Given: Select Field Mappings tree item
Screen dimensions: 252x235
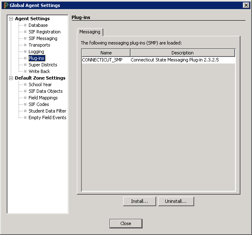Looking at the screenshot, I should (x=43, y=98).
